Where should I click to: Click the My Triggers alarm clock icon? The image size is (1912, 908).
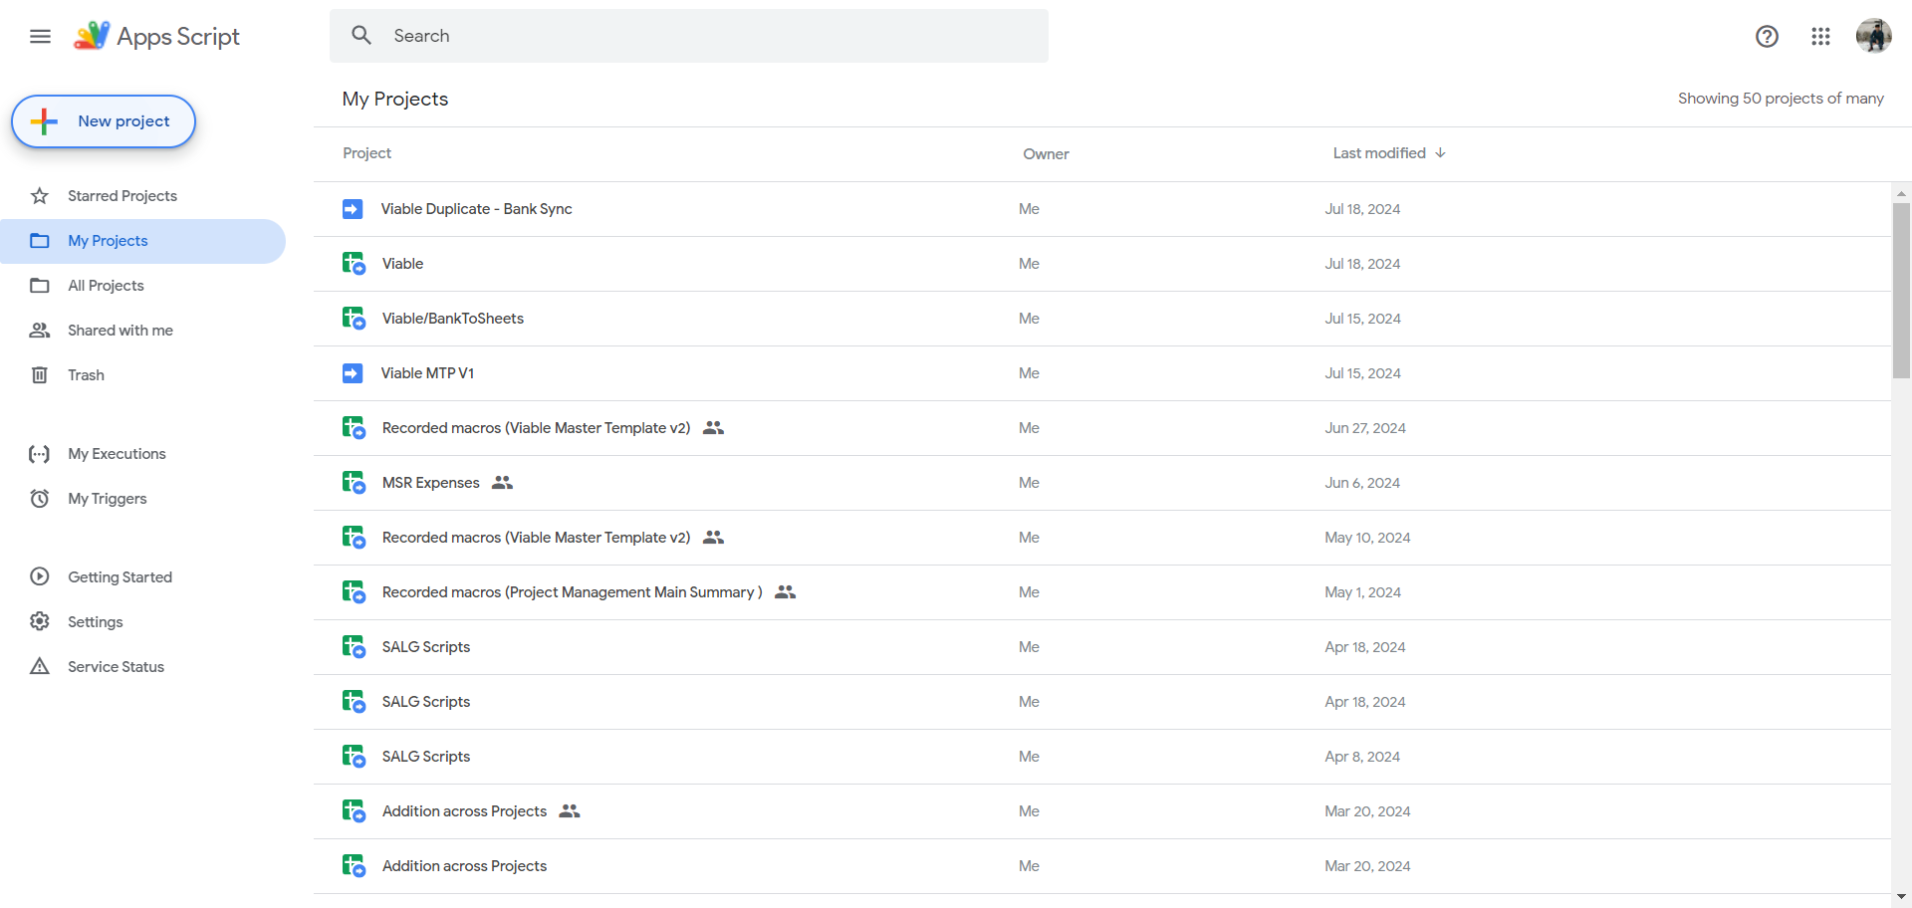[40, 499]
